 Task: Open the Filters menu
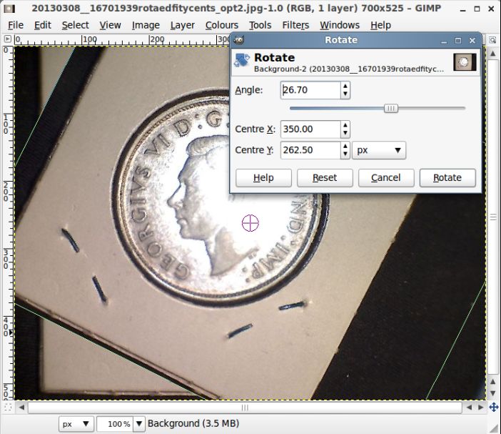[295, 25]
